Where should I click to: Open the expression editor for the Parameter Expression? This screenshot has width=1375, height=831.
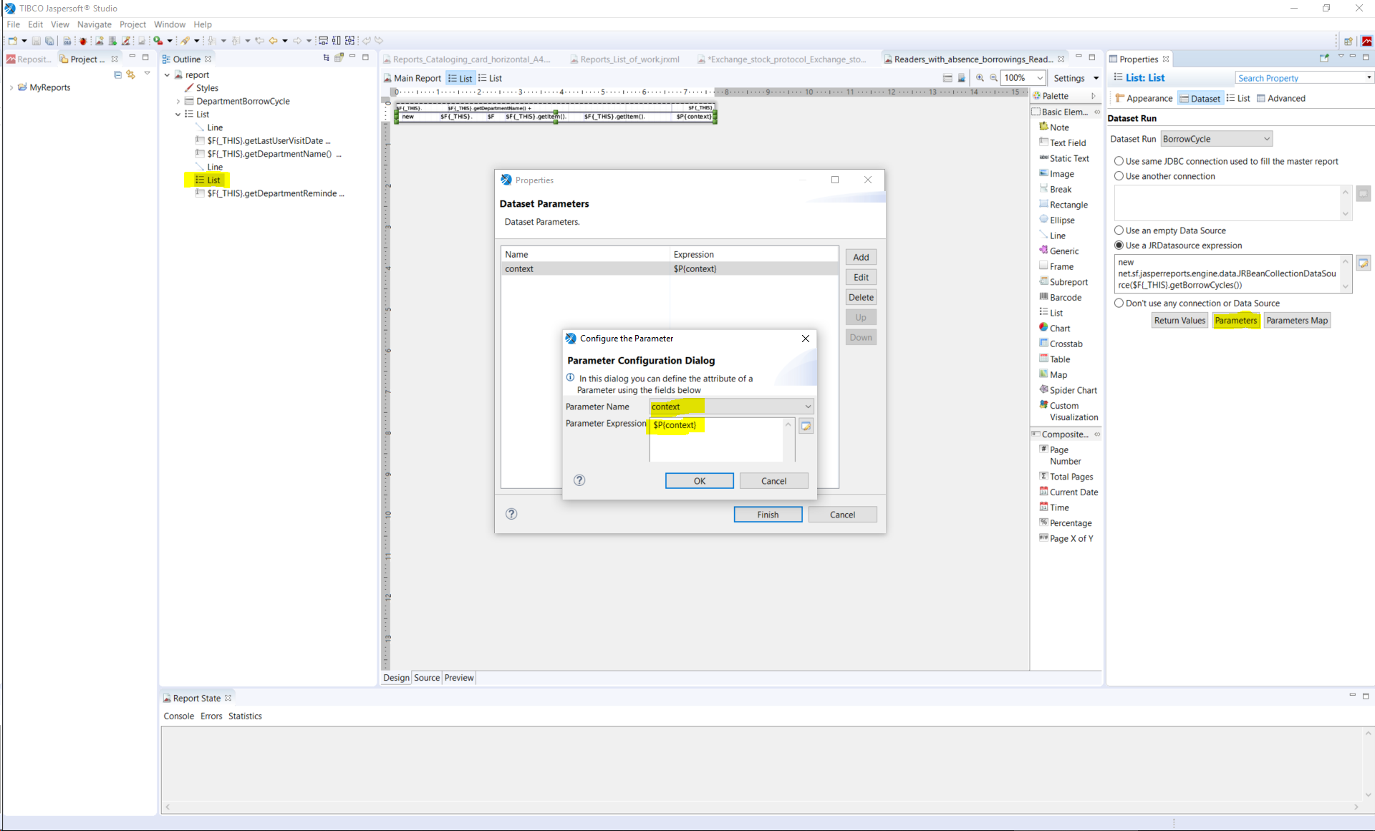pyautogui.click(x=806, y=426)
